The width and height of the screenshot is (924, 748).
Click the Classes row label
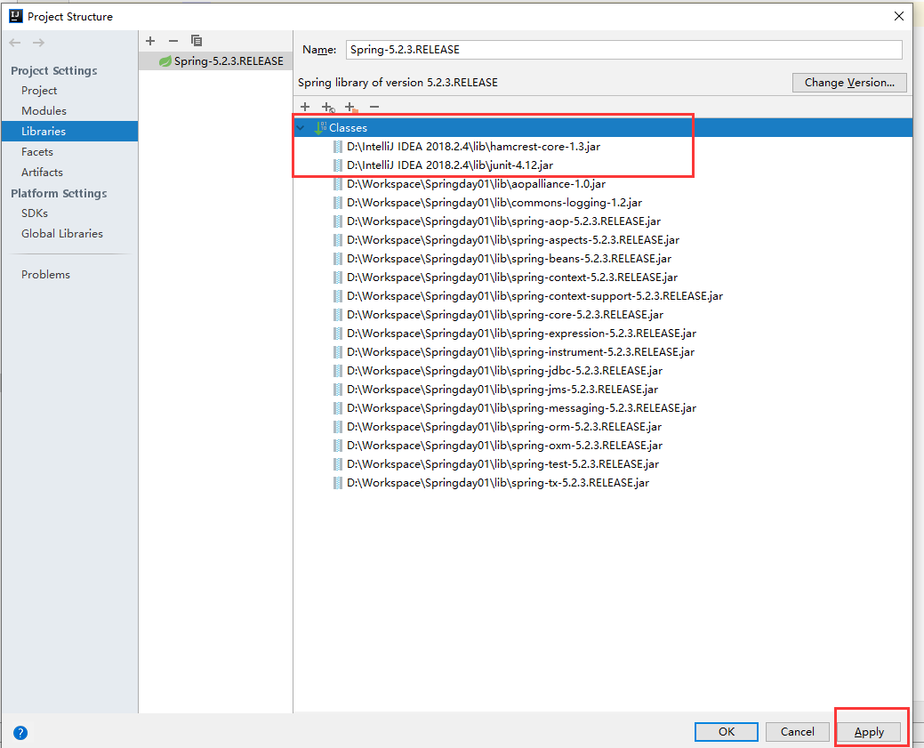pyautogui.click(x=348, y=128)
